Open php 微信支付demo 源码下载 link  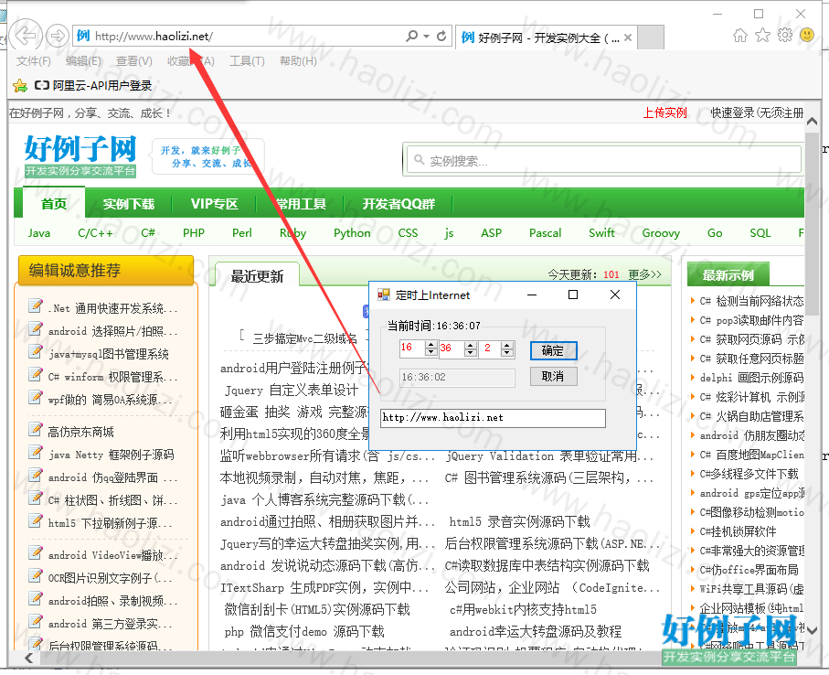(x=304, y=632)
